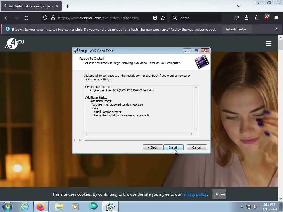Open the privacy policy link
The height and width of the screenshot is (212, 283).
coord(194,194)
